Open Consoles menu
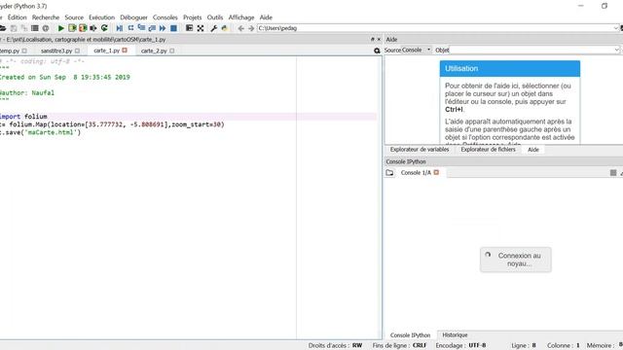Screen dimensions: 623x350 point(165,17)
